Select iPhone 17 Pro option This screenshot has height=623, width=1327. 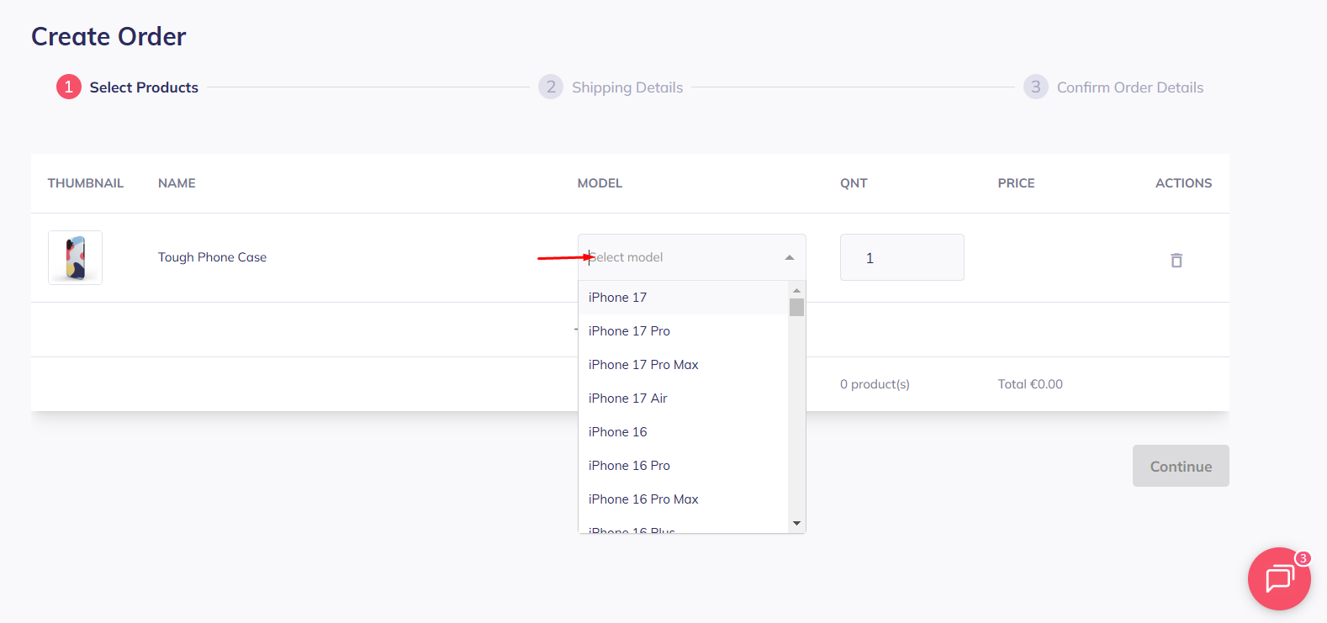(629, 331)
